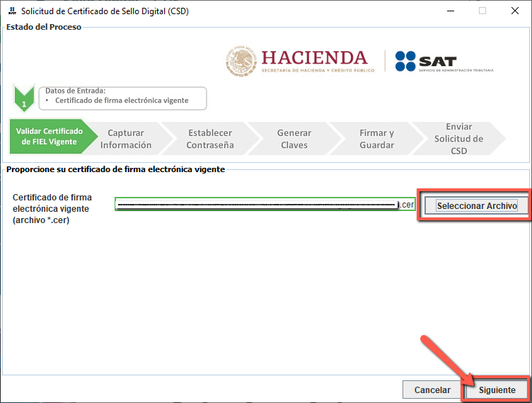Screen dimensions: 532x403
Task: Choose the Enviar Solicitud de CSD step
Action: coord(458,139)
